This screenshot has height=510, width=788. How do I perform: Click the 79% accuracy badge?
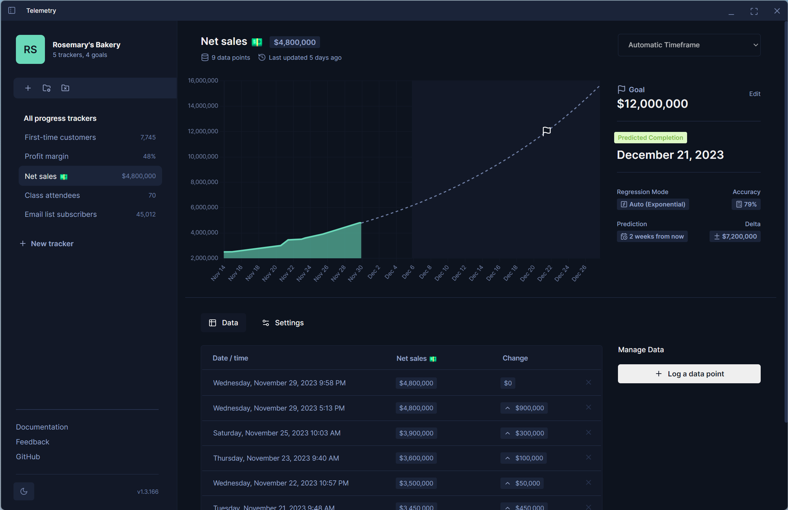[746, 204]
